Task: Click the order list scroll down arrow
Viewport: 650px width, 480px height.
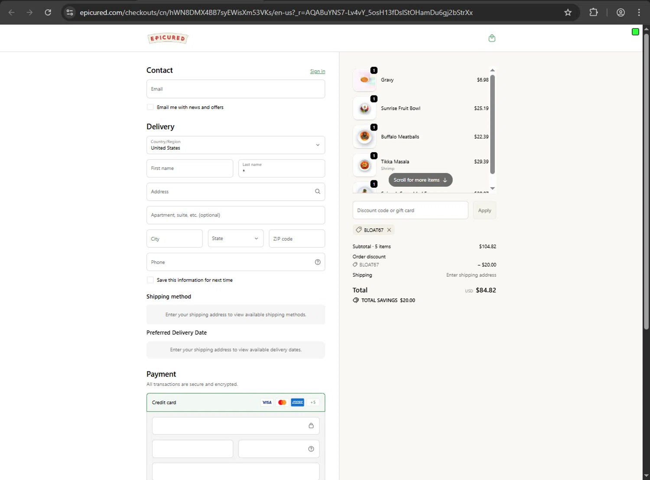Action: tap(492, 188)
